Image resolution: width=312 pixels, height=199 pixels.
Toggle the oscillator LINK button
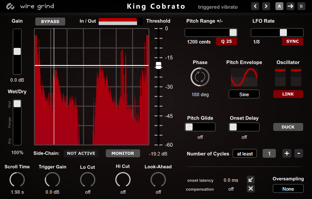[x=288, y=94]
